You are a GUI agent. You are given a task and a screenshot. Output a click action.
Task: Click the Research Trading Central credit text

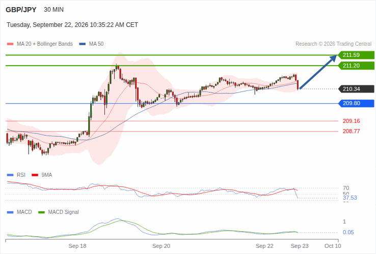[x=333, y=44]
